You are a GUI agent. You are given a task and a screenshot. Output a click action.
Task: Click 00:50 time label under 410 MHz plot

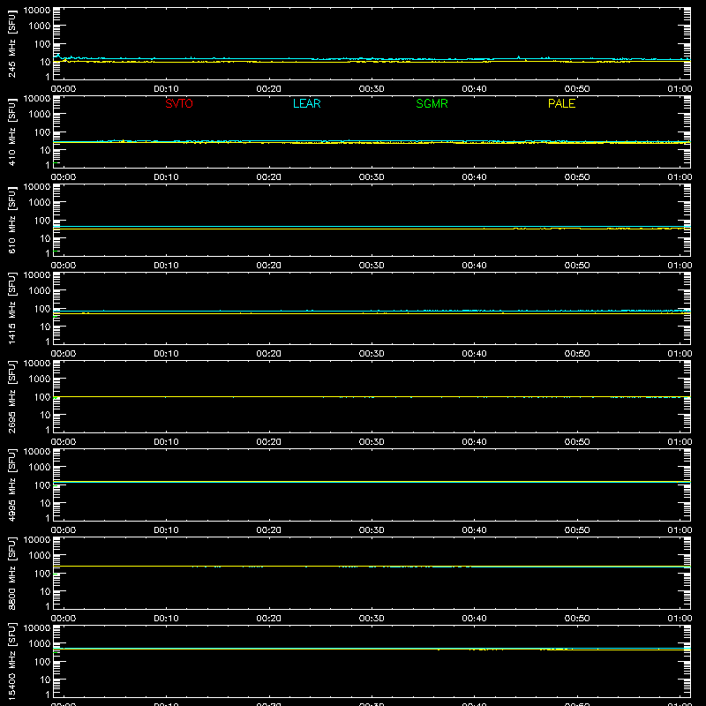[577, 177]
